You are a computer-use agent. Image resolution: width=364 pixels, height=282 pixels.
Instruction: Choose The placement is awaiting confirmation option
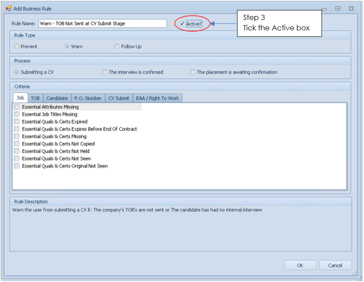point(193,72)
